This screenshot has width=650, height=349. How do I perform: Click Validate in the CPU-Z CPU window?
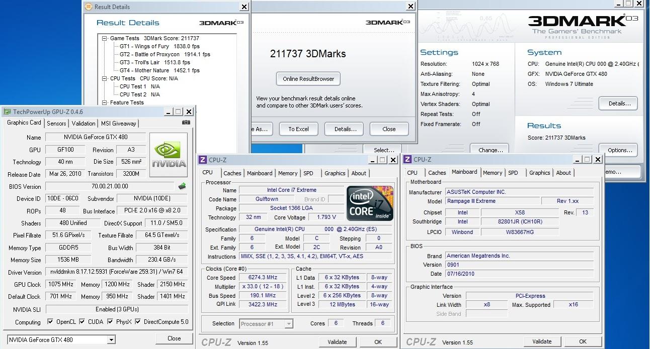[x=337, y=342]
